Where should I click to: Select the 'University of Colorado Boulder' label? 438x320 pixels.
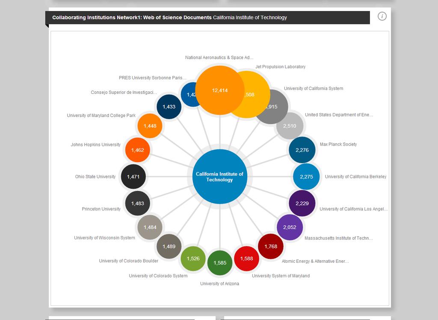point(128,261)
